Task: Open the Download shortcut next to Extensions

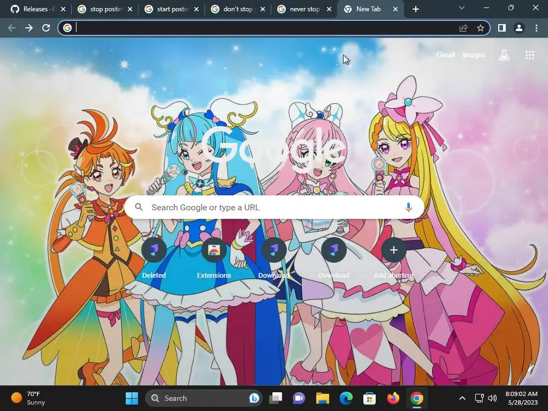Action: click(273, 258)
